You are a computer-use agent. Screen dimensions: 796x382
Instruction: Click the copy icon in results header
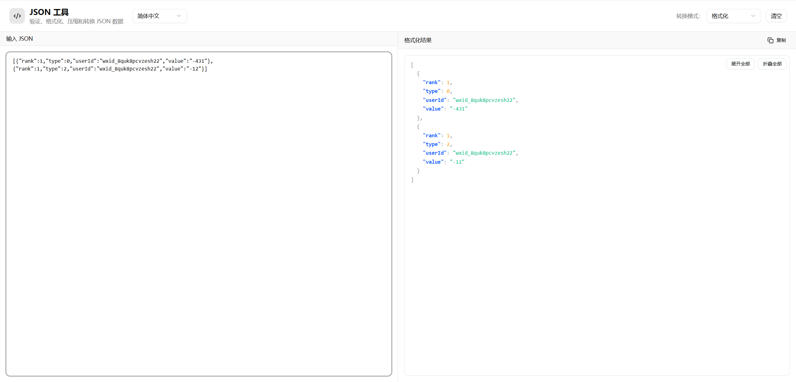coord(770,40)
